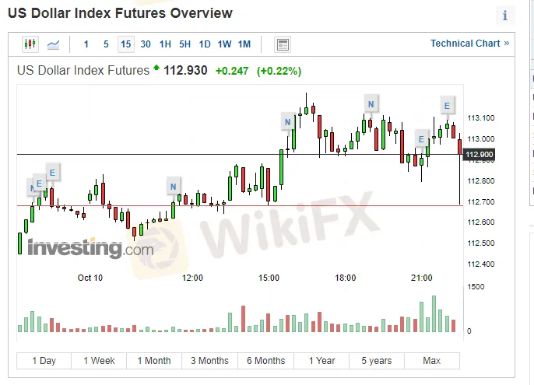Image resolution: width=534 pixels, height=385 pixels.
Task: Open the news panel icon in toolbar
Action: 283,44
